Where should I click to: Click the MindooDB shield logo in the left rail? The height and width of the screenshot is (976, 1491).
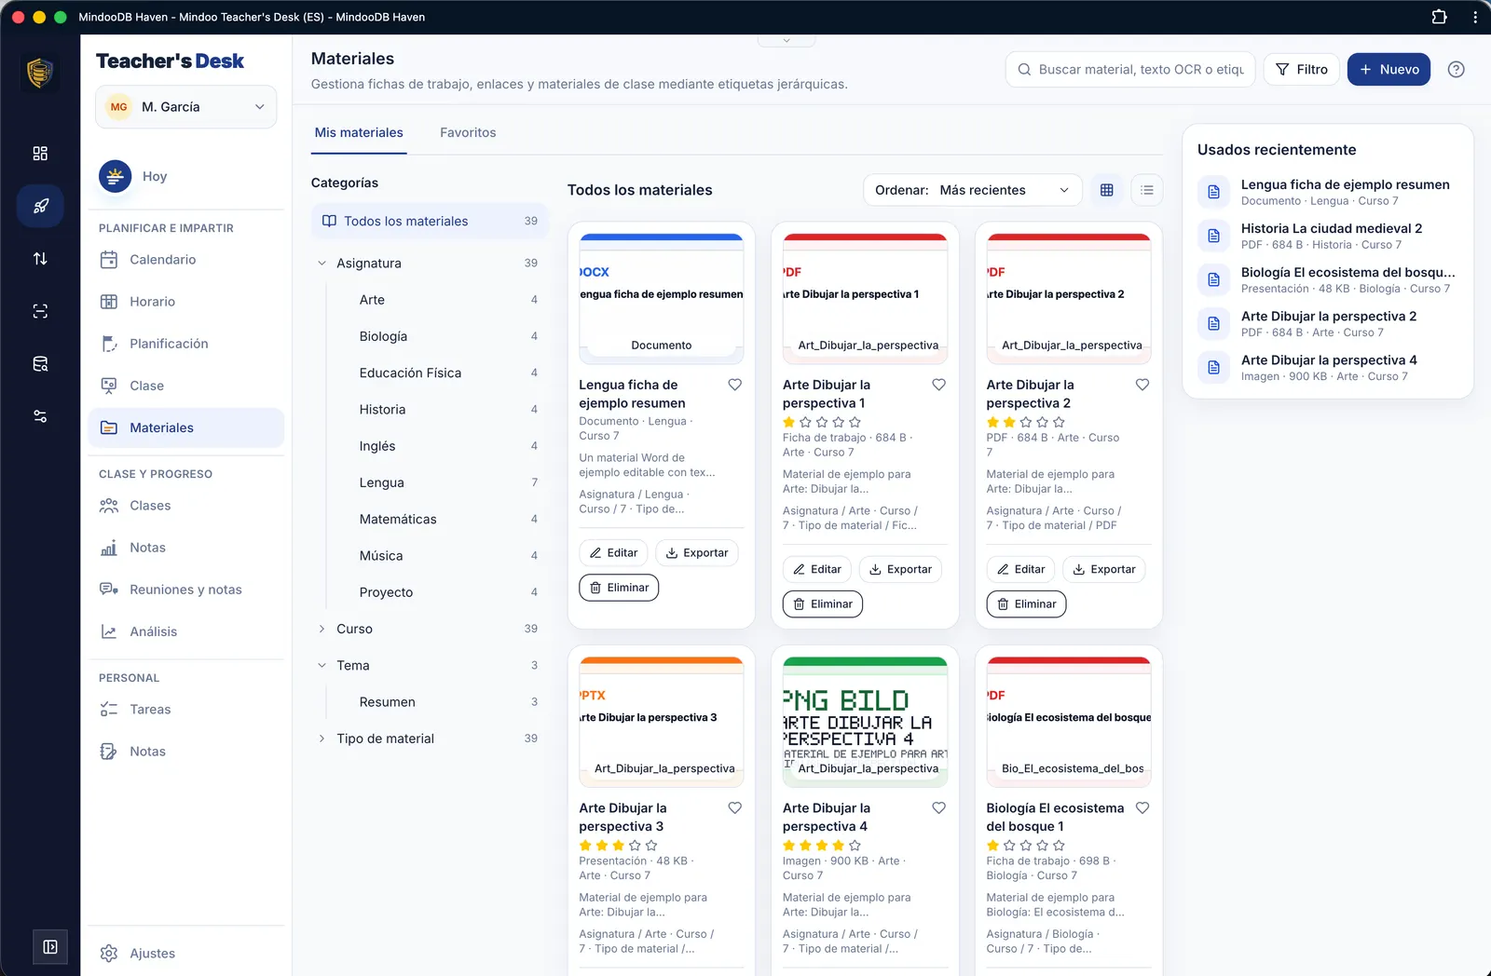39,72
